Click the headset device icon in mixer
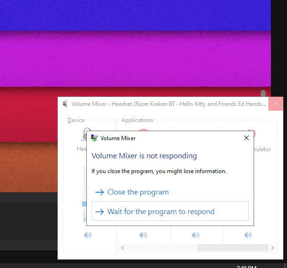Viewport: 287px width, 268px height. (85, 134)
